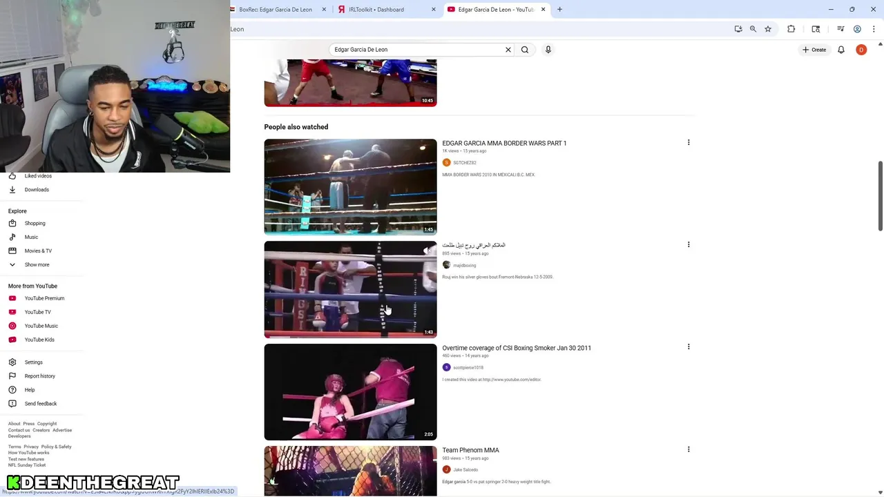Play the 10:45 boxing video thumbnail
The height and width of the screenshot is (497, 884).
[x=350, y=83]
